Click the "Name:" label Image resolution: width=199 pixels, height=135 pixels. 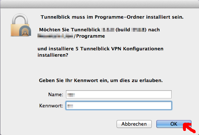[x=55, y=94]
